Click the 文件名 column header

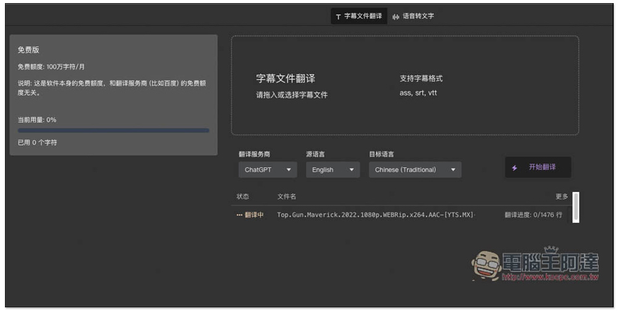287,197
